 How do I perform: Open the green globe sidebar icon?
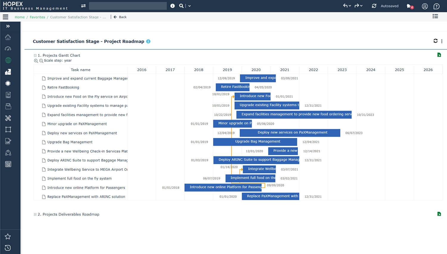pyautogui.click(x=8, y=60)
